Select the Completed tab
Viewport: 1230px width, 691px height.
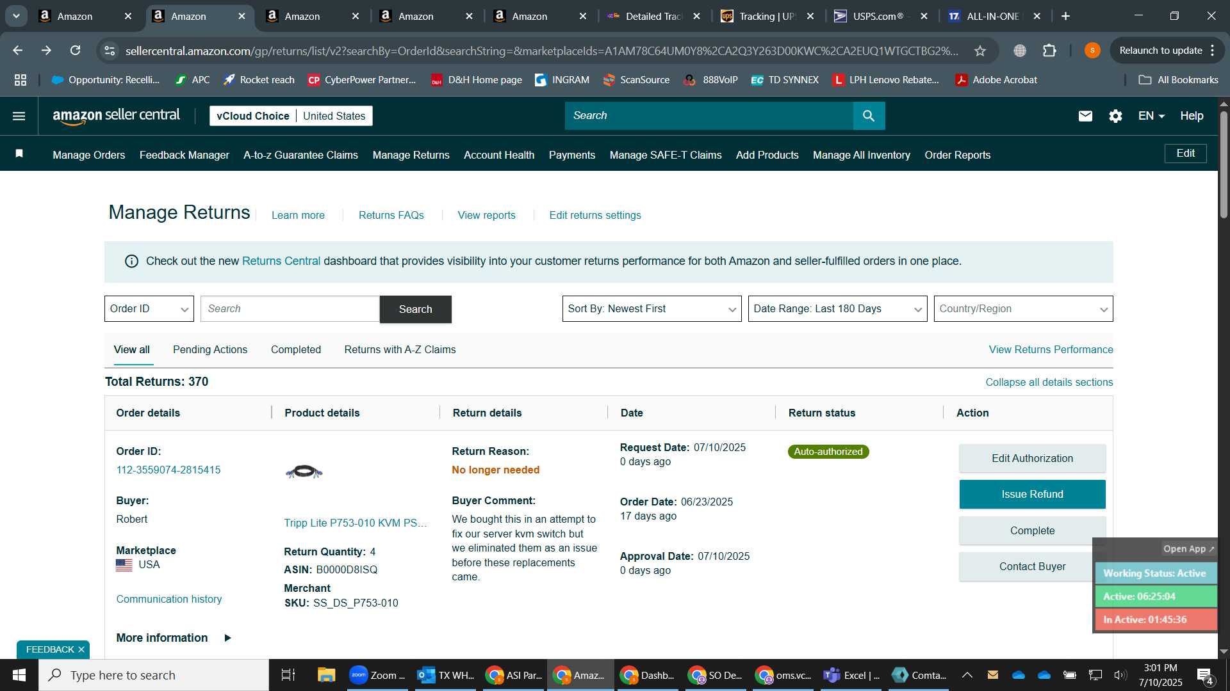[x=296, y=350]
